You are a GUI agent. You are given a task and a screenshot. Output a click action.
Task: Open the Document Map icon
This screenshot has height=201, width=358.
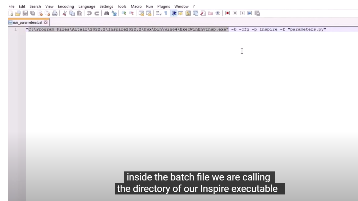pos(188,13)
